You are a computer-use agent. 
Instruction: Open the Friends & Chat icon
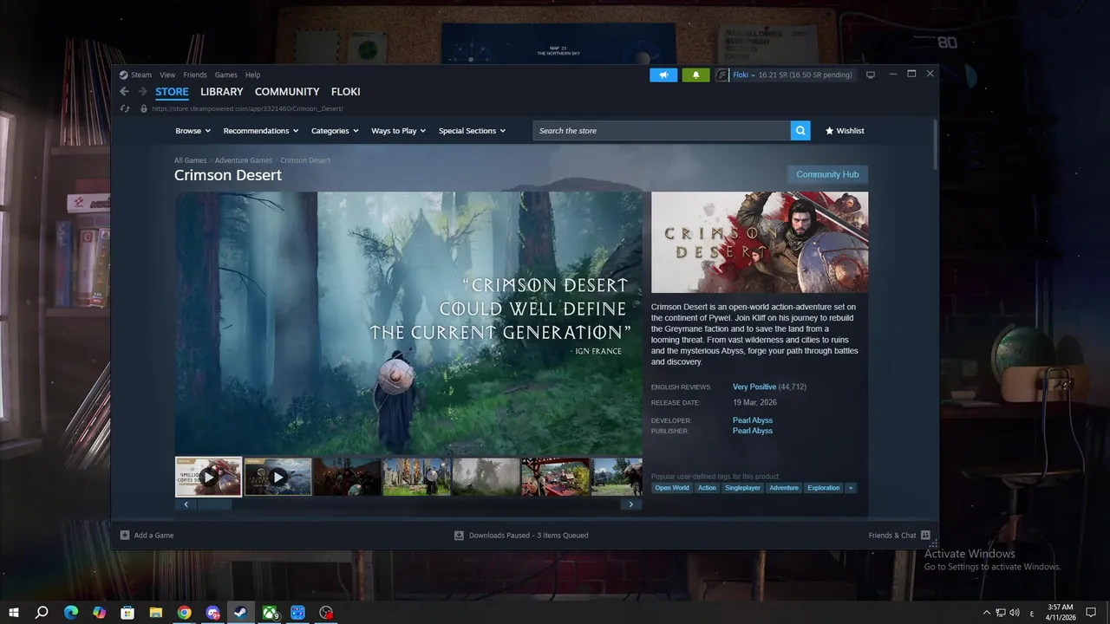tap(925, 536)
